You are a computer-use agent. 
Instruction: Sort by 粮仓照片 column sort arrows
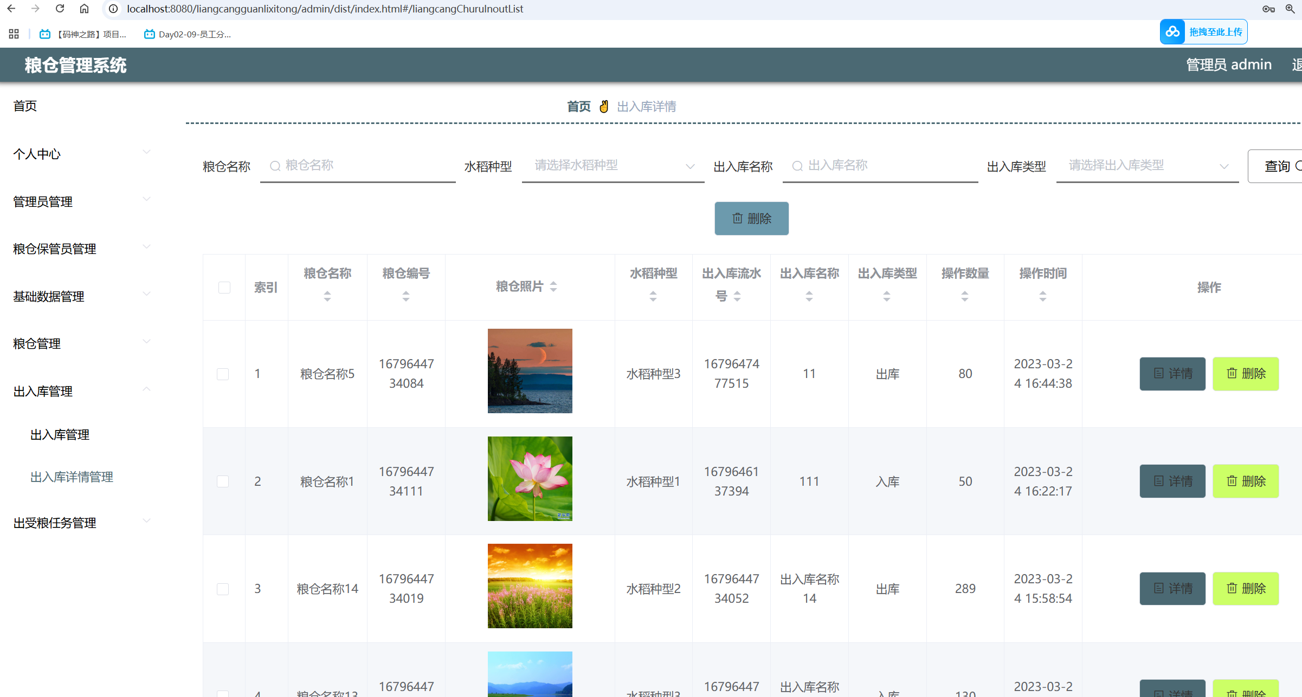[x=553, y=286]
